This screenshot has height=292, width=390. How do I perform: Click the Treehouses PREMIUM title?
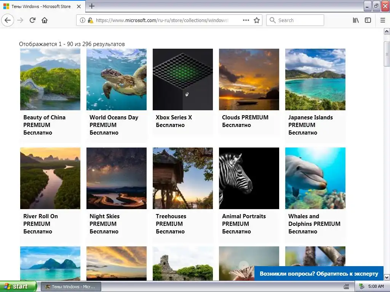(171, 220)
